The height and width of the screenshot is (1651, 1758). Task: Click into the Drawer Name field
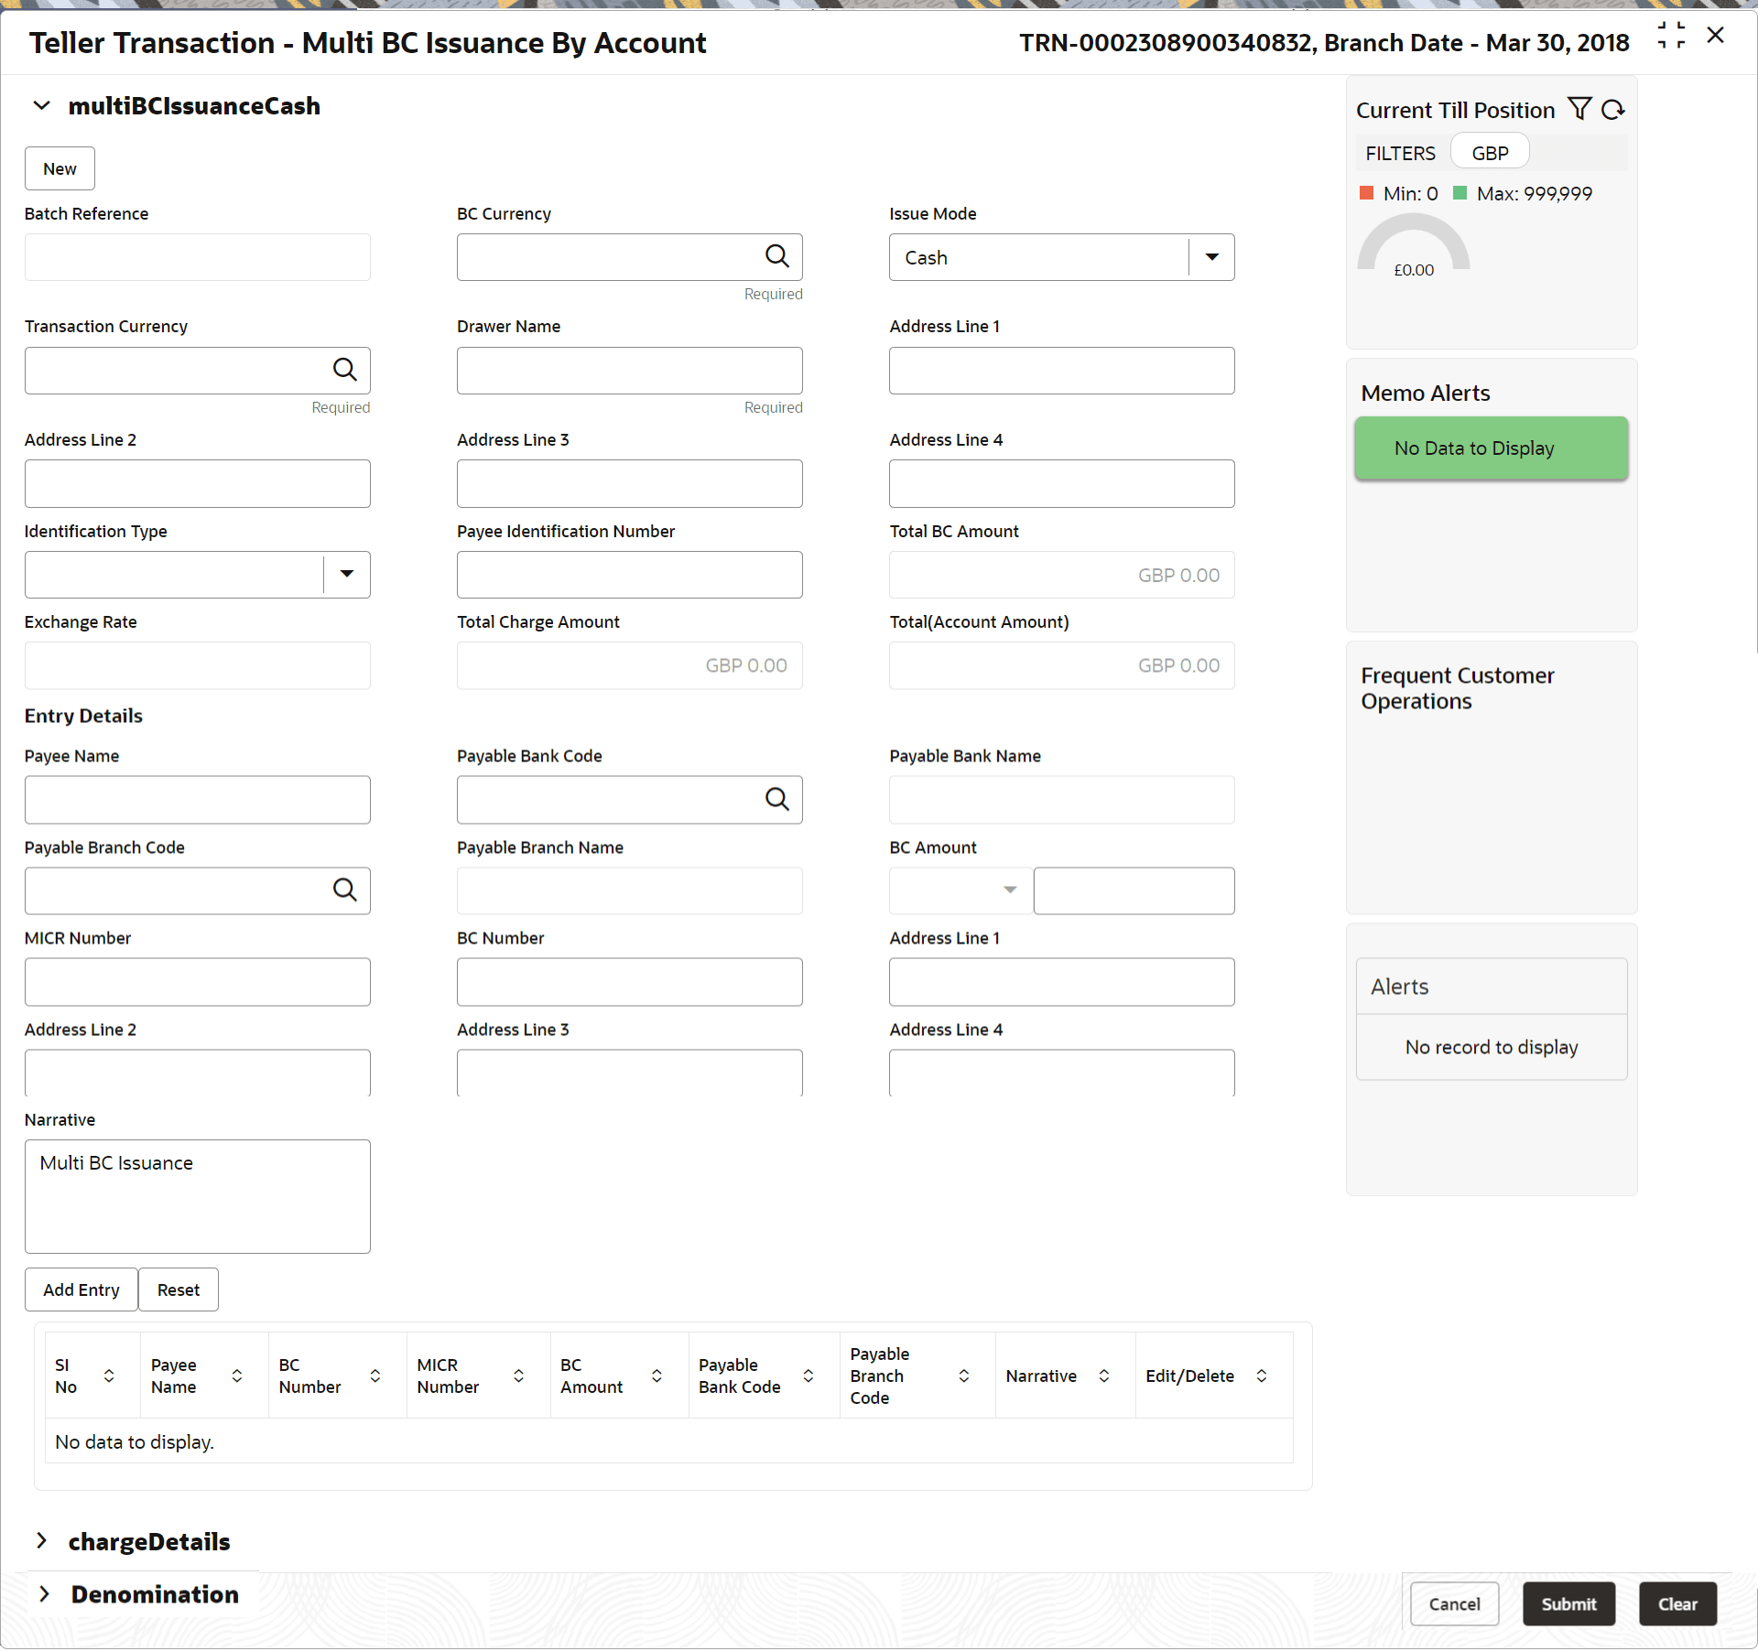(x=629, y=371)
